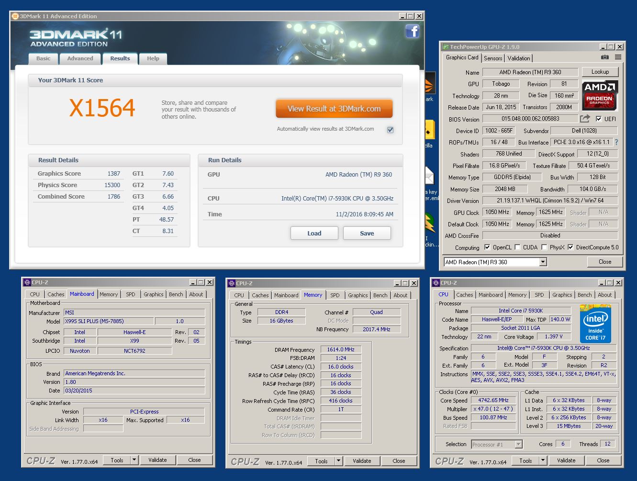637x481 pixels.
Task: Click the CAS# Latency value 16.0 clocks
Action: (x=341, y=367)
